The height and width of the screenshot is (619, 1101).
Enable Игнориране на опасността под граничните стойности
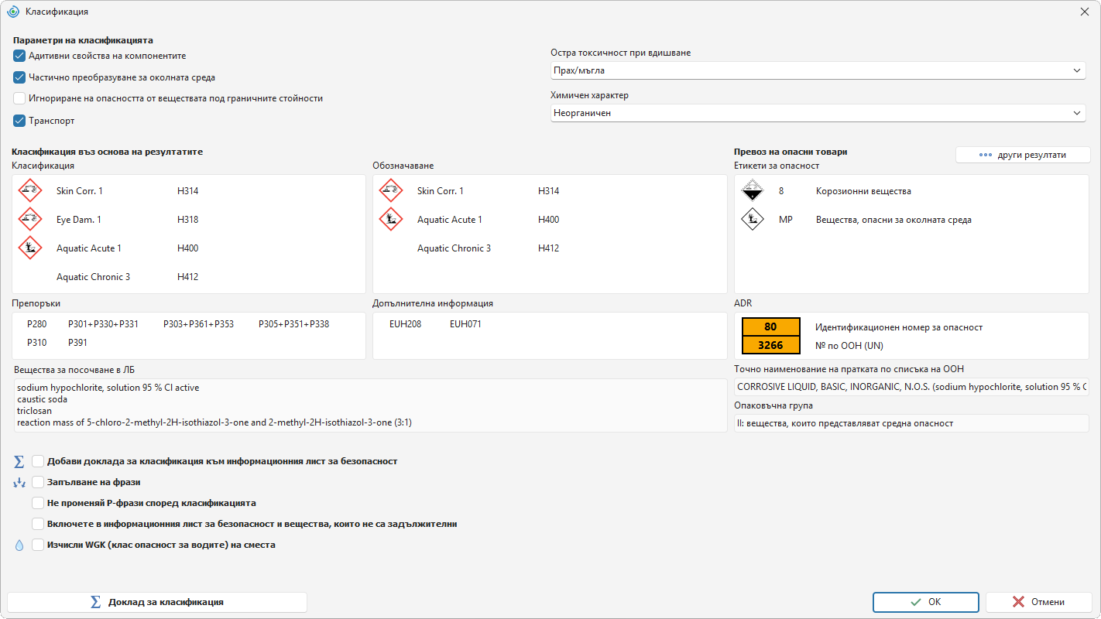pos(19,98)
